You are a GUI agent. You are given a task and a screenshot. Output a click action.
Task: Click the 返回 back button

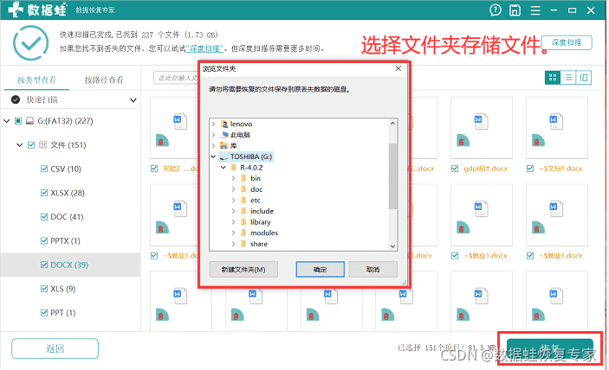(x=55, y=348)
